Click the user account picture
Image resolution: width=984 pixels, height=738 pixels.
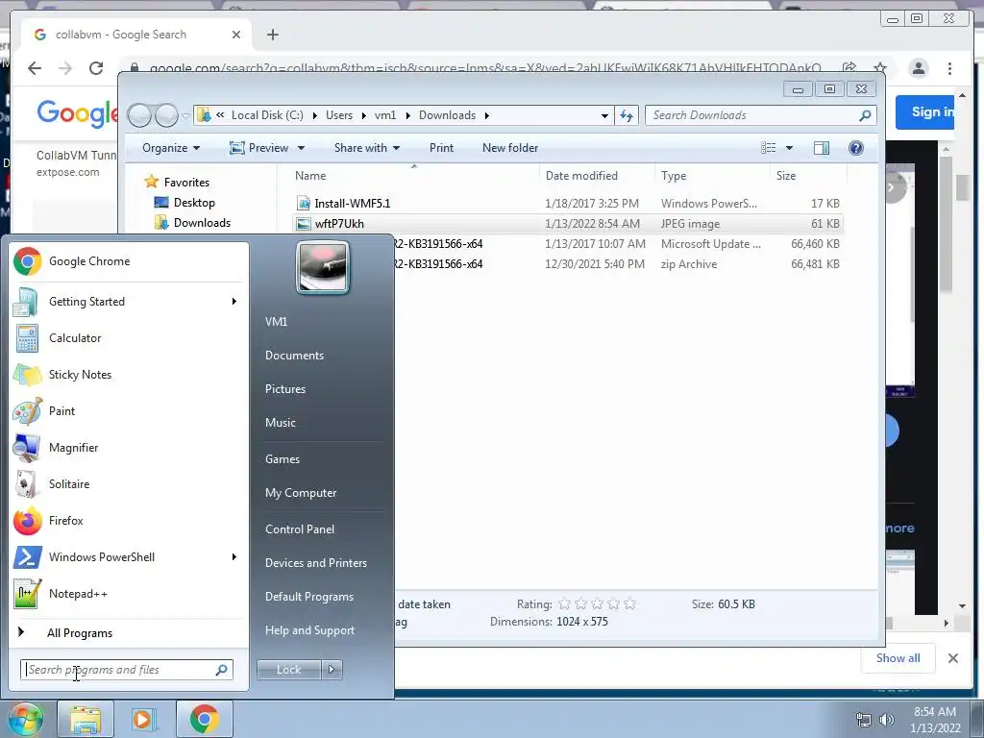coord(323,267)
